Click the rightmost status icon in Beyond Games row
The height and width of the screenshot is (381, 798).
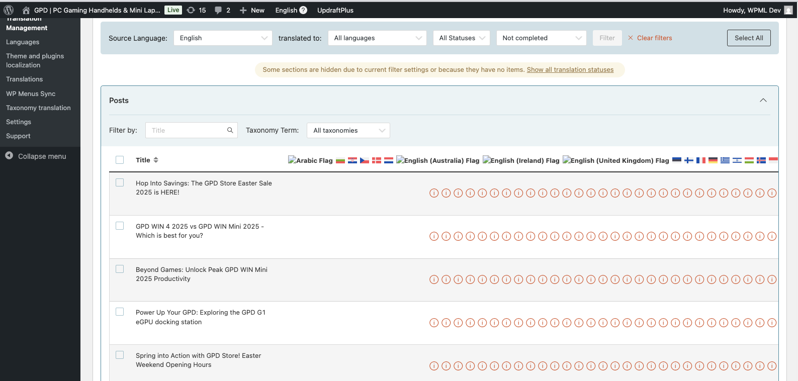[x=772, y=279]
